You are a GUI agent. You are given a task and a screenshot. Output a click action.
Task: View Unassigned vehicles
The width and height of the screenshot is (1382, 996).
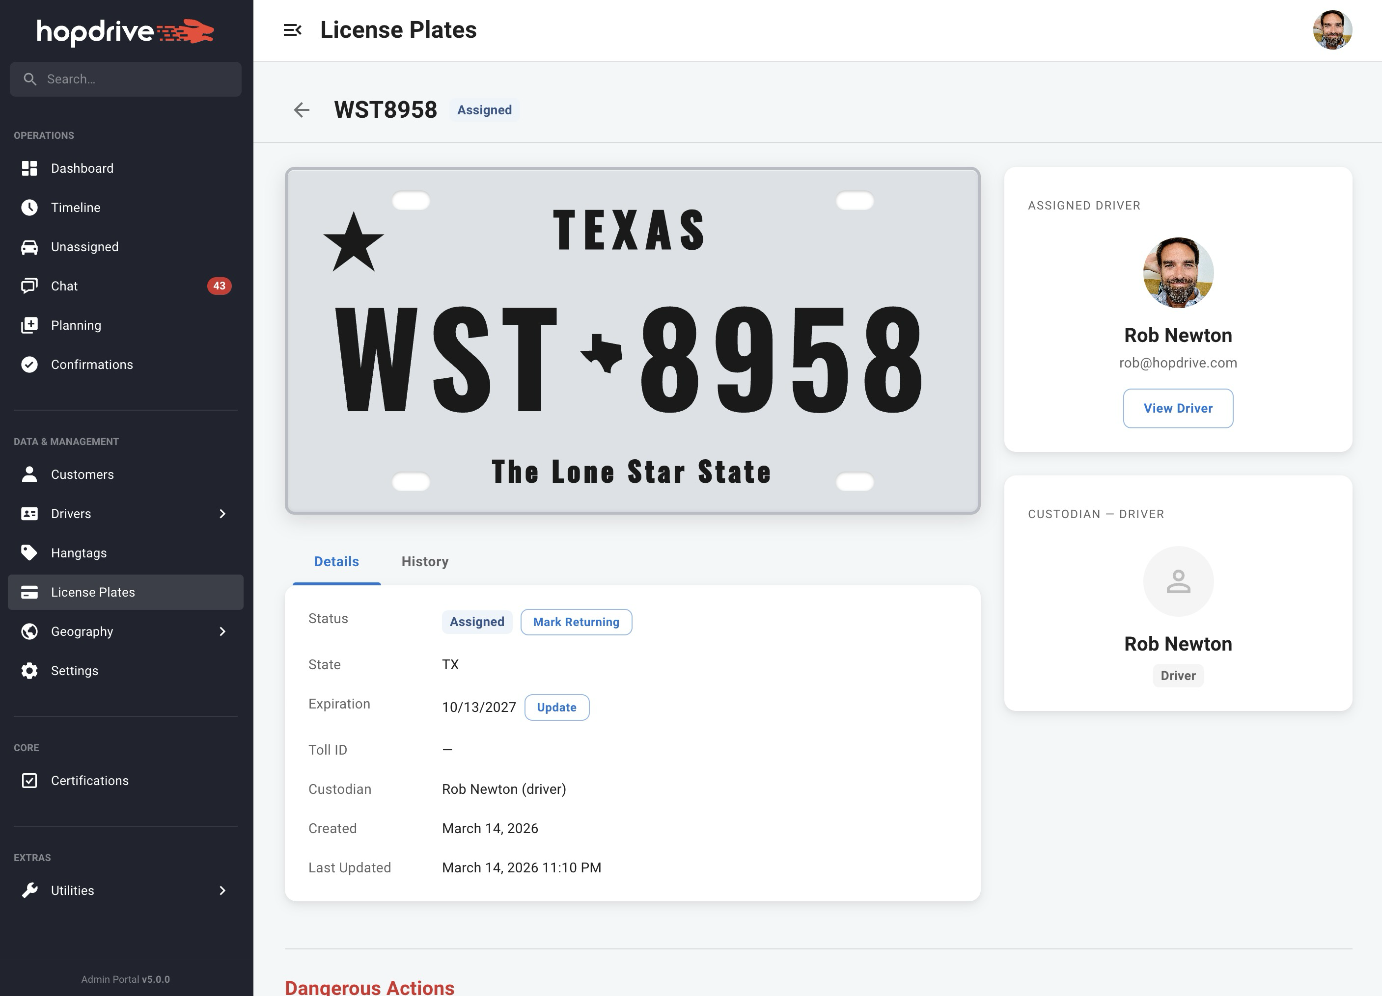click(84, 247)
